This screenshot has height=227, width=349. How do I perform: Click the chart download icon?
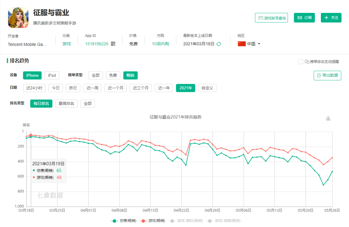click(328, 118)
